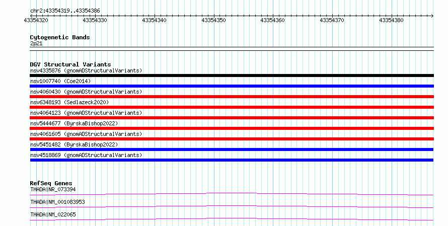
Task: Click the magenta line for THADA|NR_073394
Action: click(x=232, y=194)
